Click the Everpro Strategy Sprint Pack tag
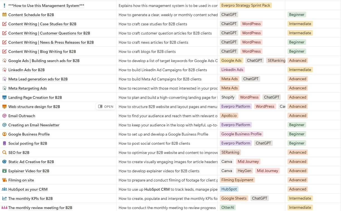 pyautogui.click(x=246, y=5)
